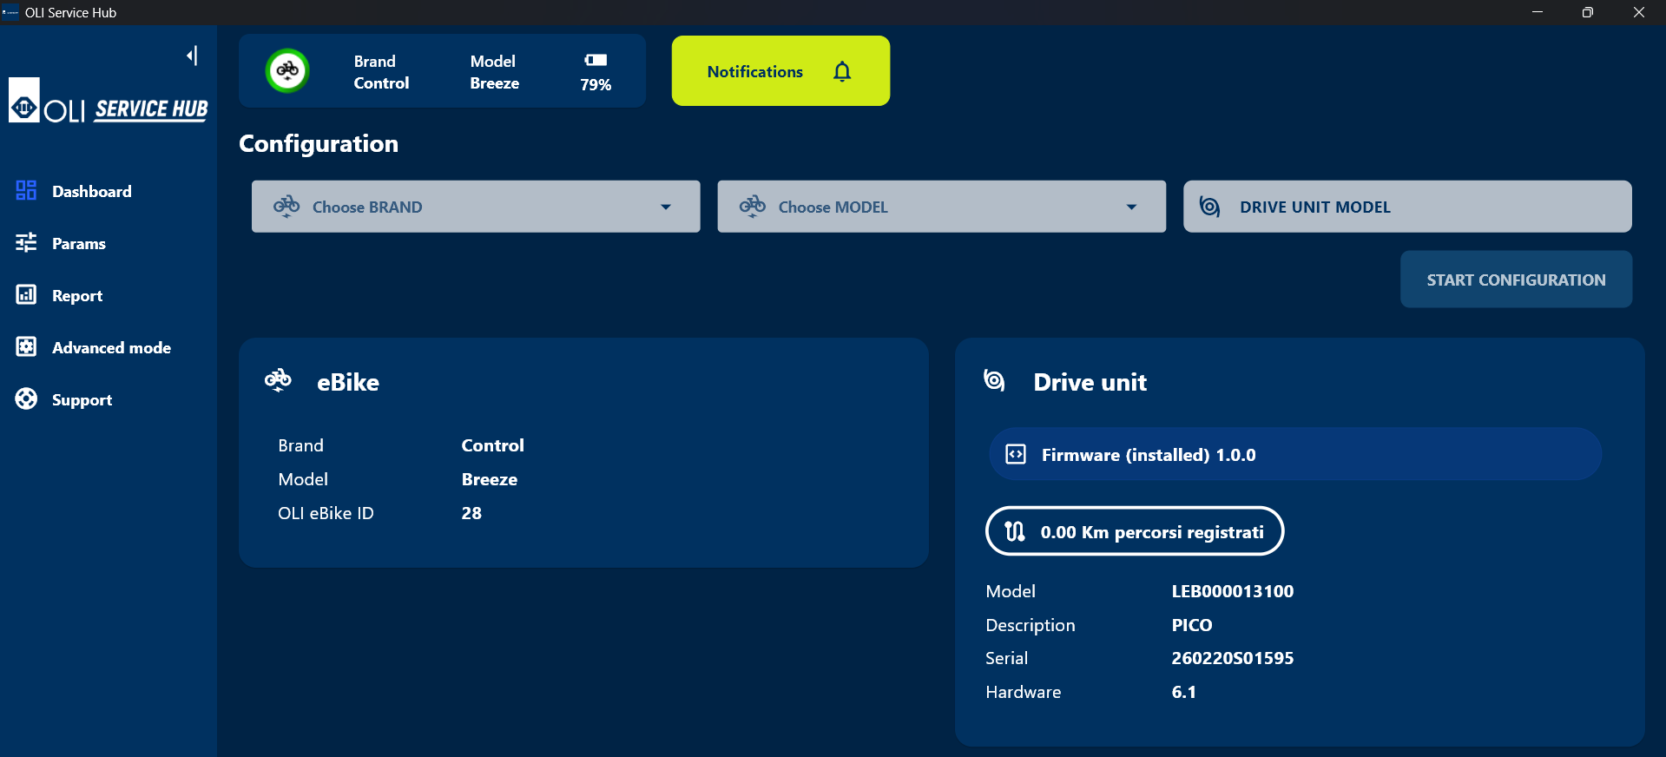This screenshot has width=1666, height=757.
Task: Open the Notifications button
Action: click(780, 71)
